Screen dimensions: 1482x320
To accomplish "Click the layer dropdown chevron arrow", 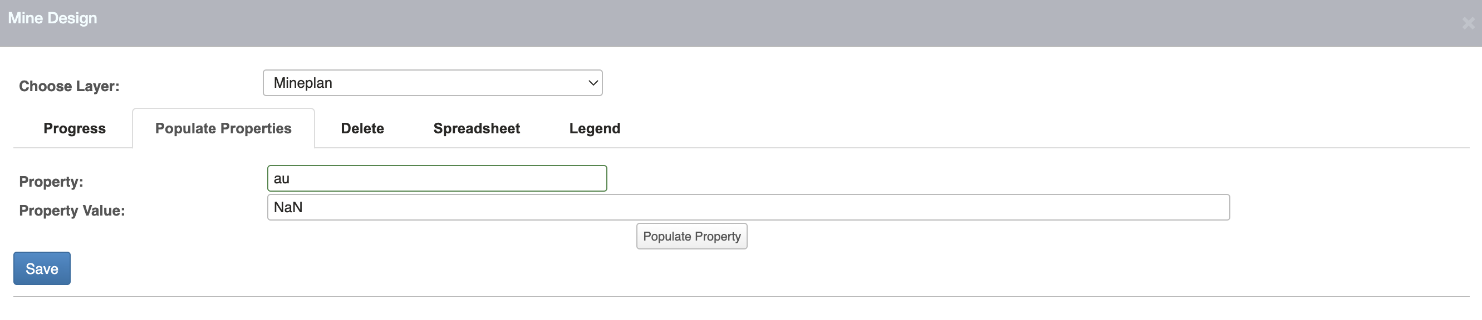I will 593,83.
